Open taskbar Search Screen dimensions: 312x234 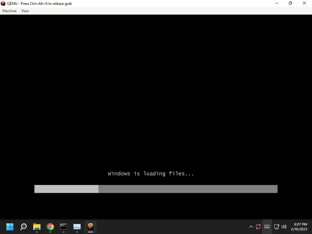23,227
